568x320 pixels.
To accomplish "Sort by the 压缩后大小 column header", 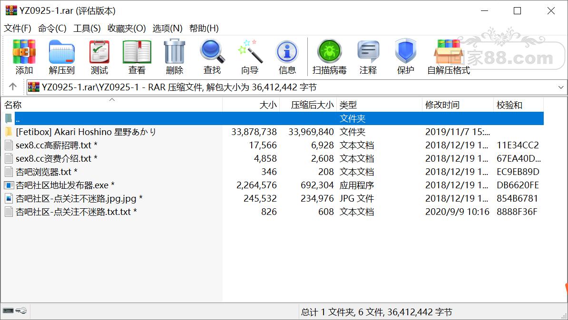I will pos(308,105).
